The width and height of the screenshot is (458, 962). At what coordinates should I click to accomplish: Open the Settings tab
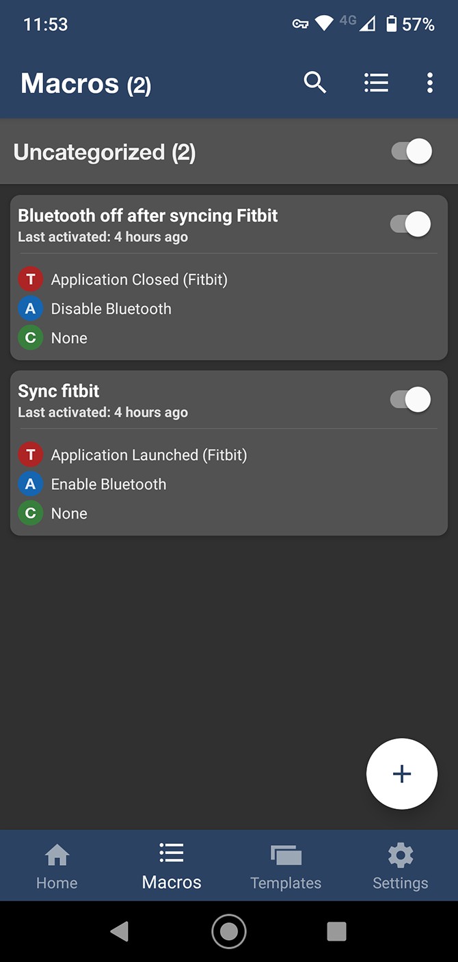click(x=401, y=866)
